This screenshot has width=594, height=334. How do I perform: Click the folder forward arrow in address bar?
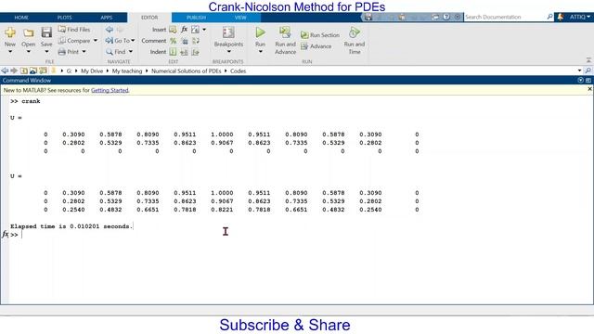point(14,71)
